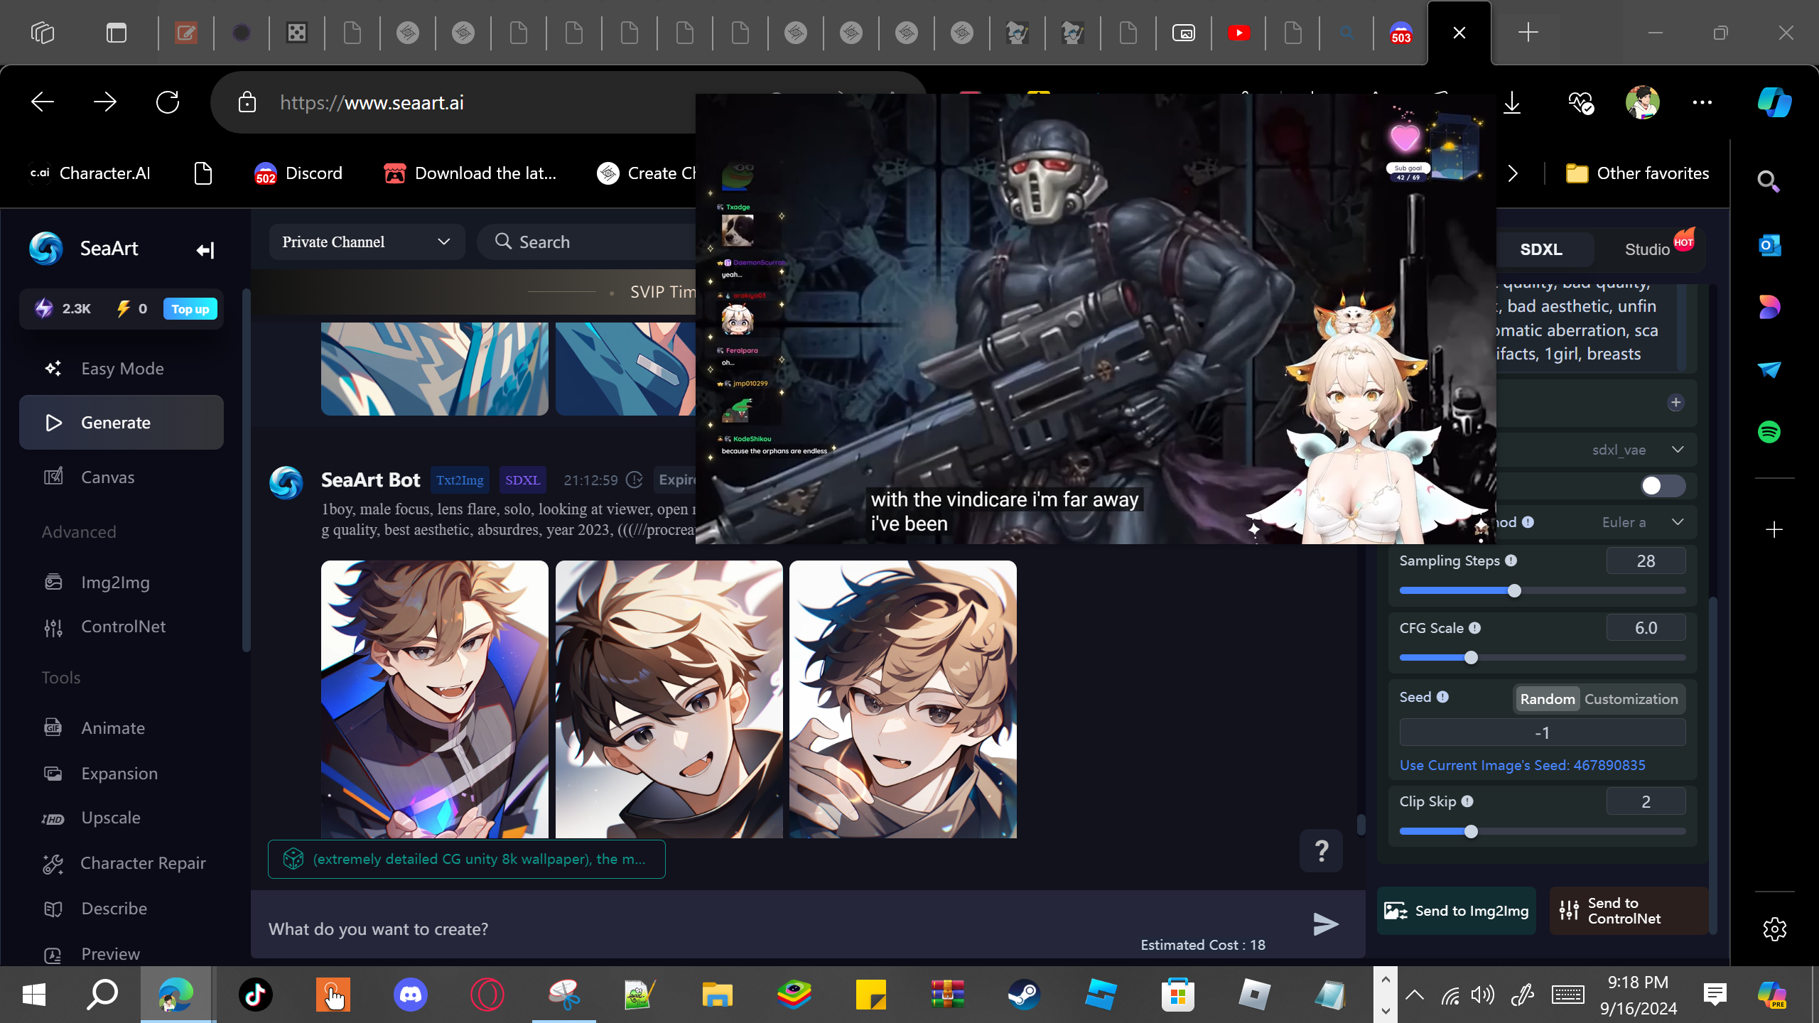Click the Expansion tool icon
This screenshot has height=1023, width=1819.
pos(53,774)
